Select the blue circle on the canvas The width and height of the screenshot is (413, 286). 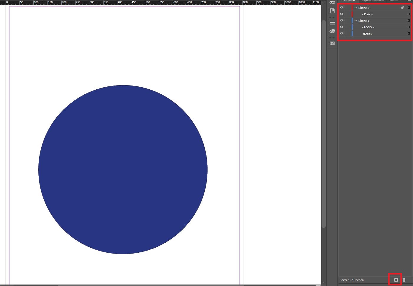click(123, 170)
